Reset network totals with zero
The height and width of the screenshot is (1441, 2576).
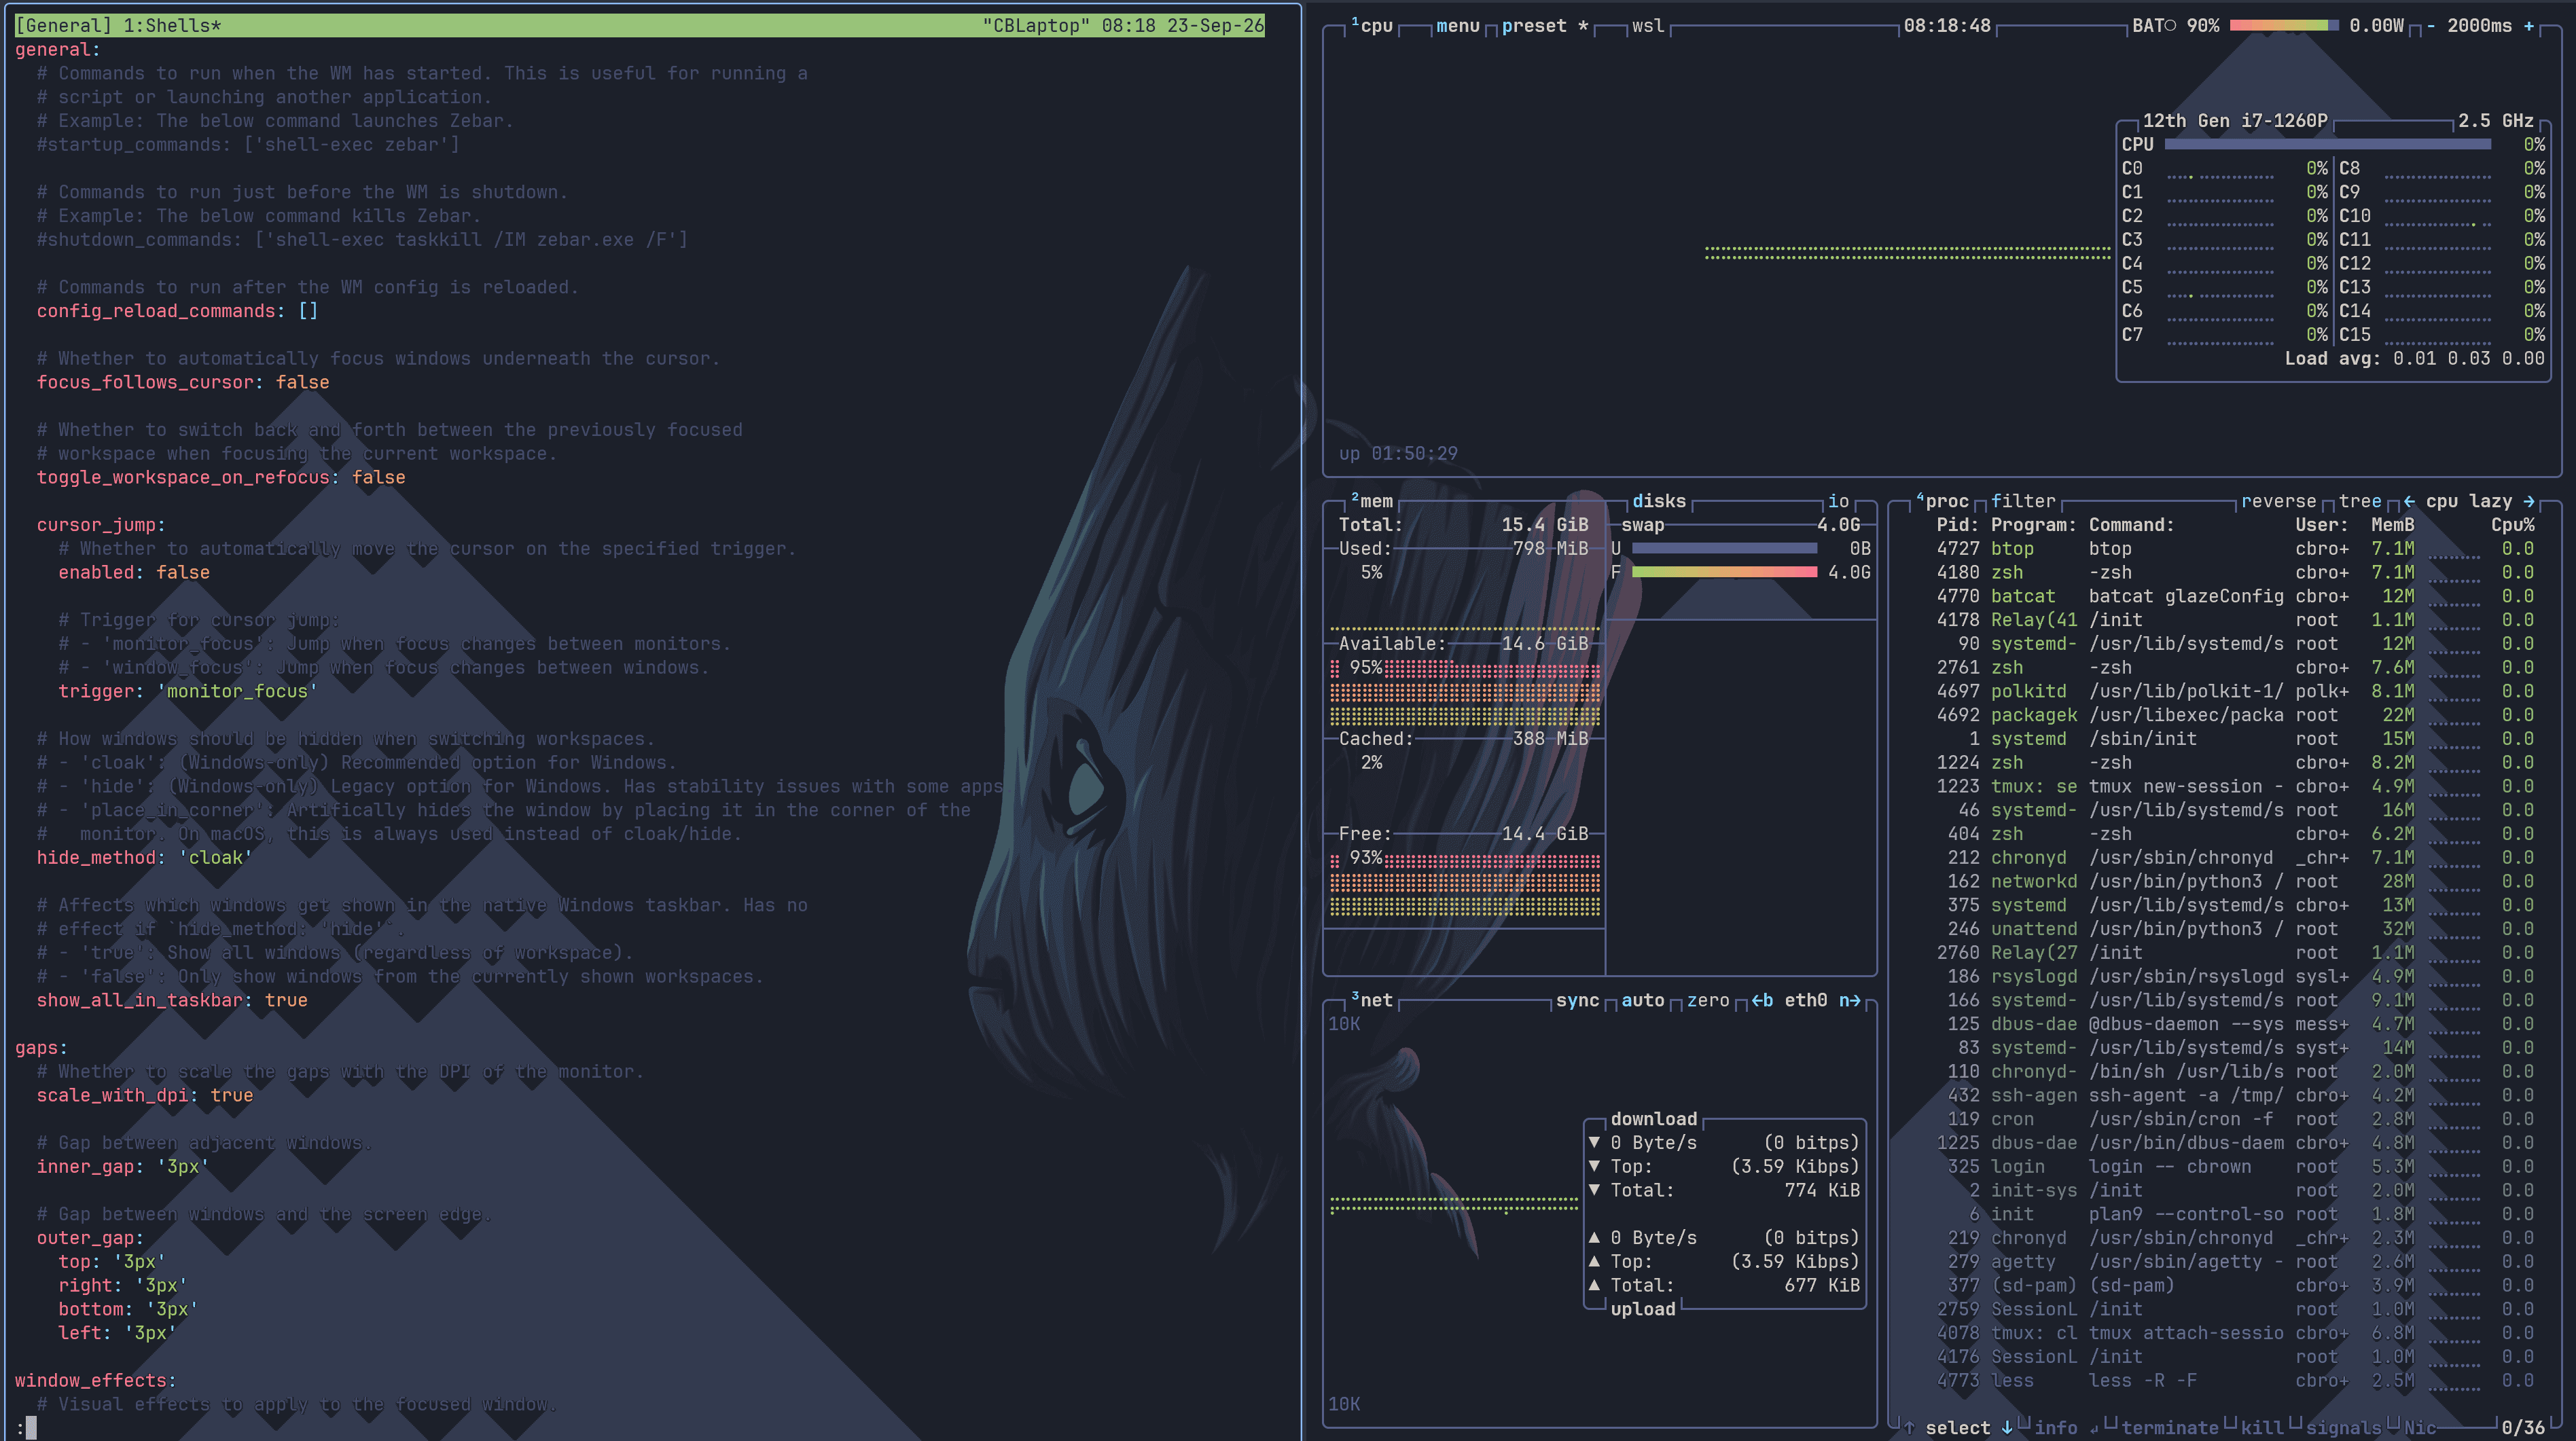[1708, 1000]
